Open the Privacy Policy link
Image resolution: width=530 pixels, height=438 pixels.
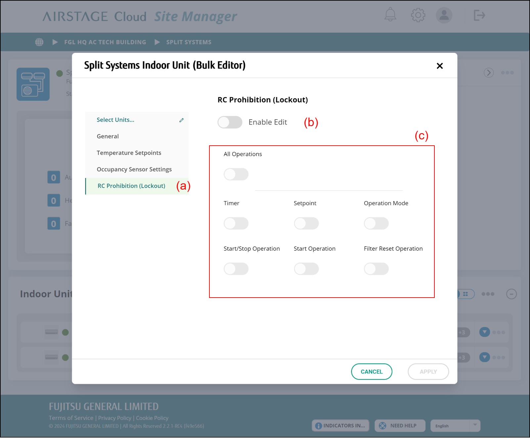point(114,418)
